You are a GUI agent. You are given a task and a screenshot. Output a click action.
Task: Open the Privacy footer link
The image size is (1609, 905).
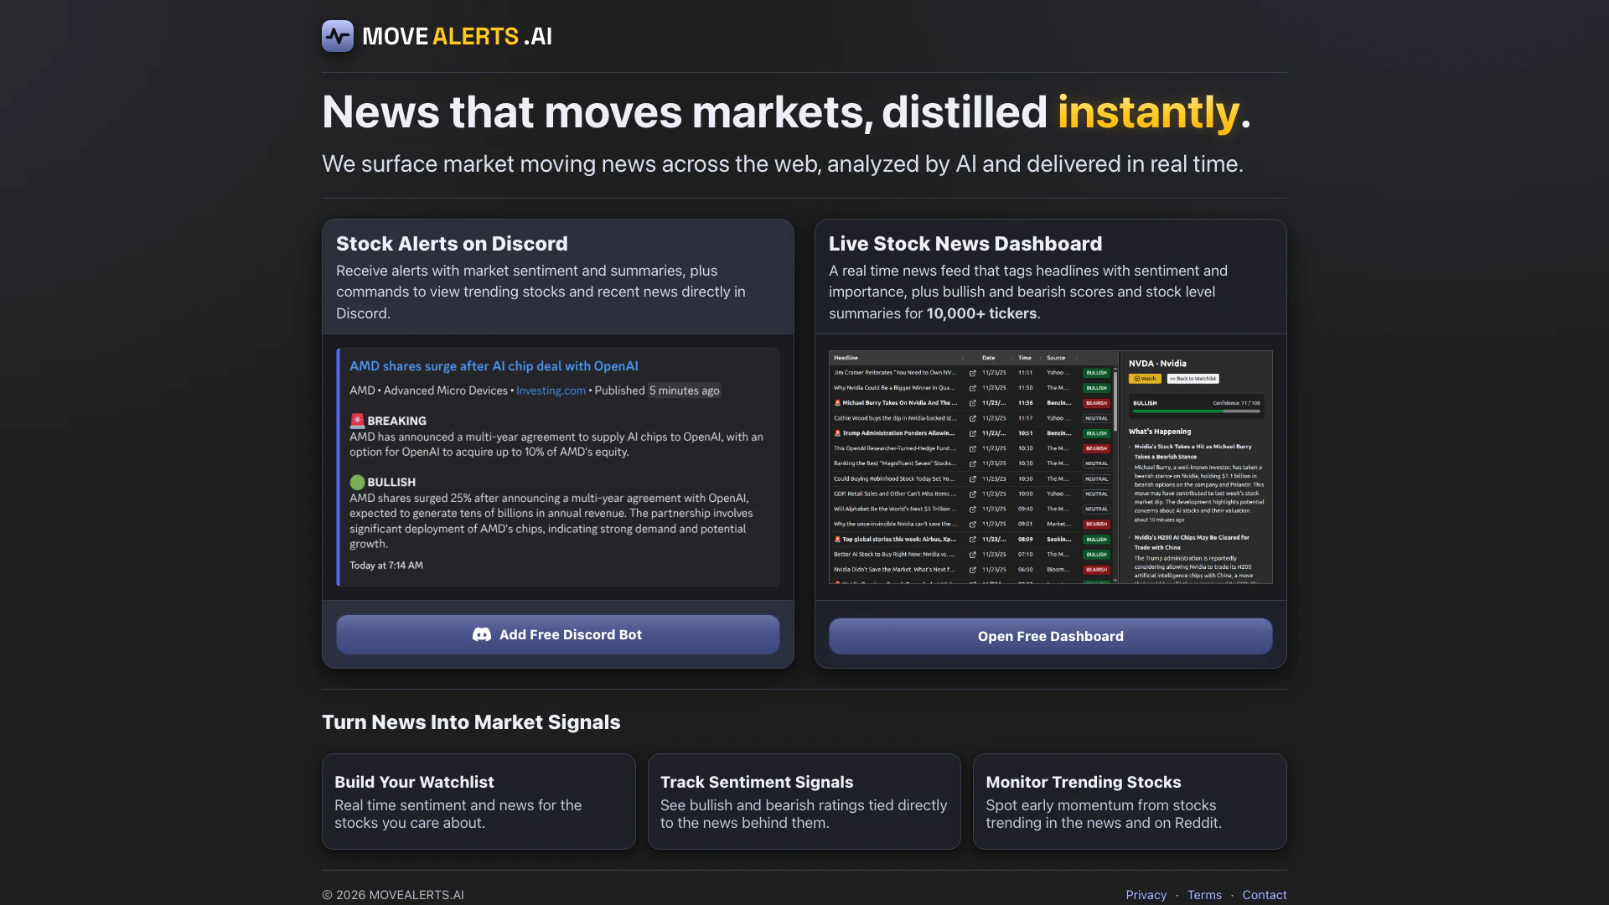pyautogui.click(x=1146, y=895)
